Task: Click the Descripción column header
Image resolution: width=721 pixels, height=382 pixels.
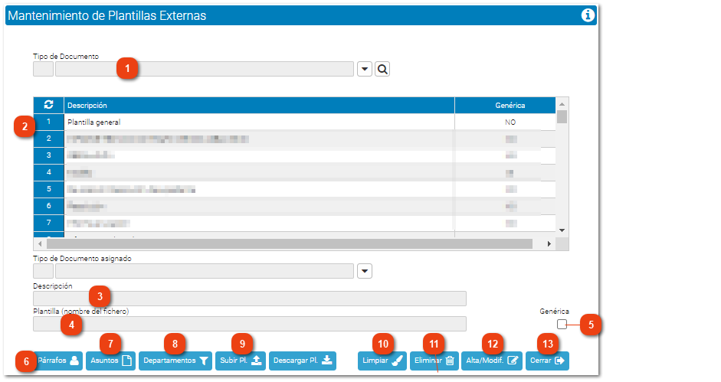Action: click(x=259, y=106)
